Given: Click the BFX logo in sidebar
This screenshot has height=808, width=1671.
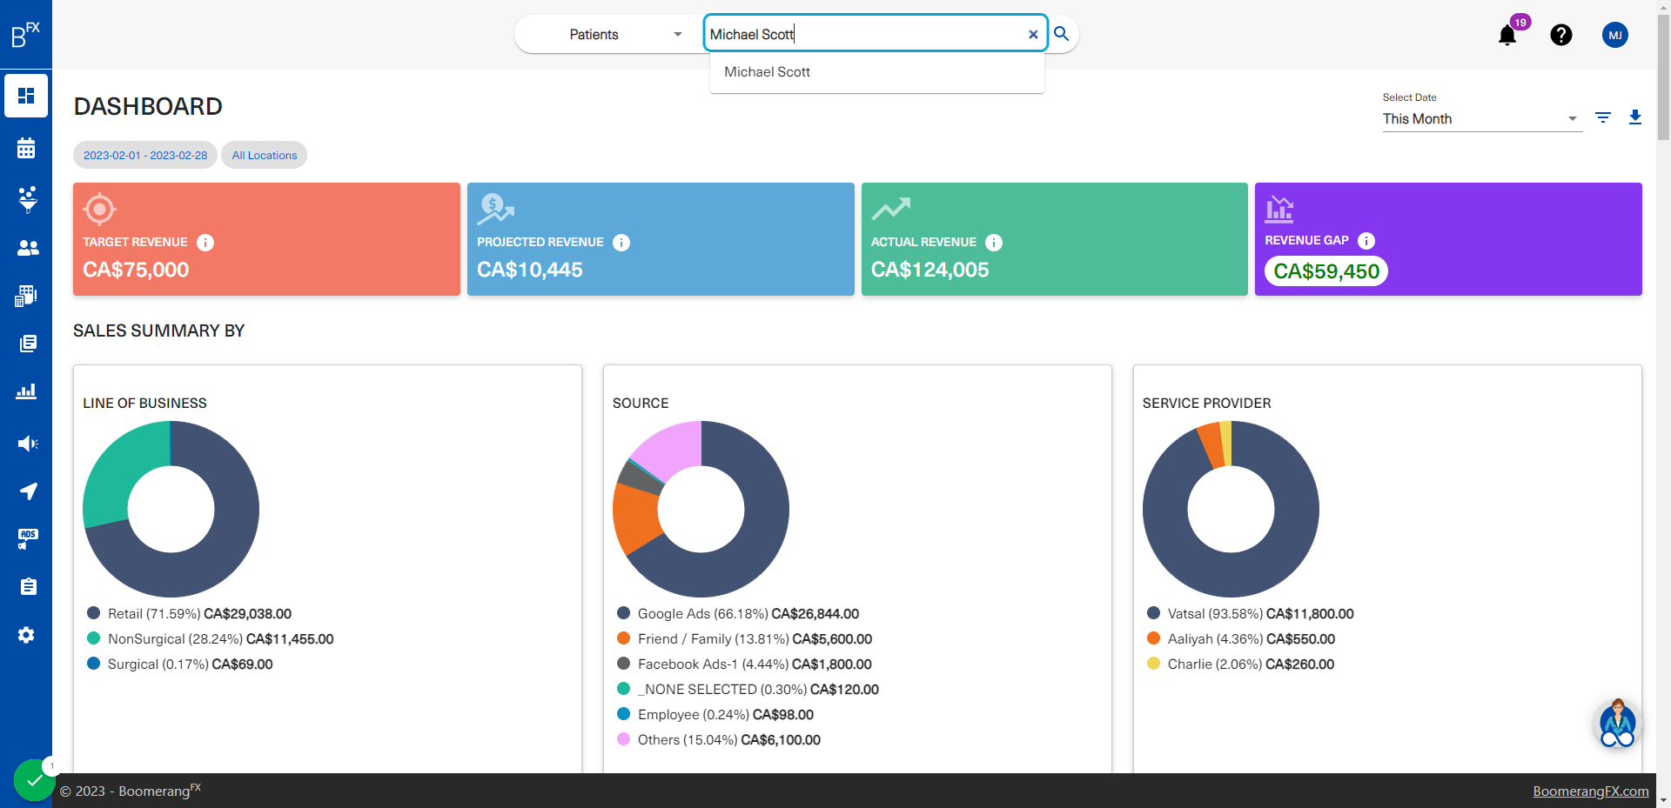Looking at the screenshot, I should pos(26,35).
